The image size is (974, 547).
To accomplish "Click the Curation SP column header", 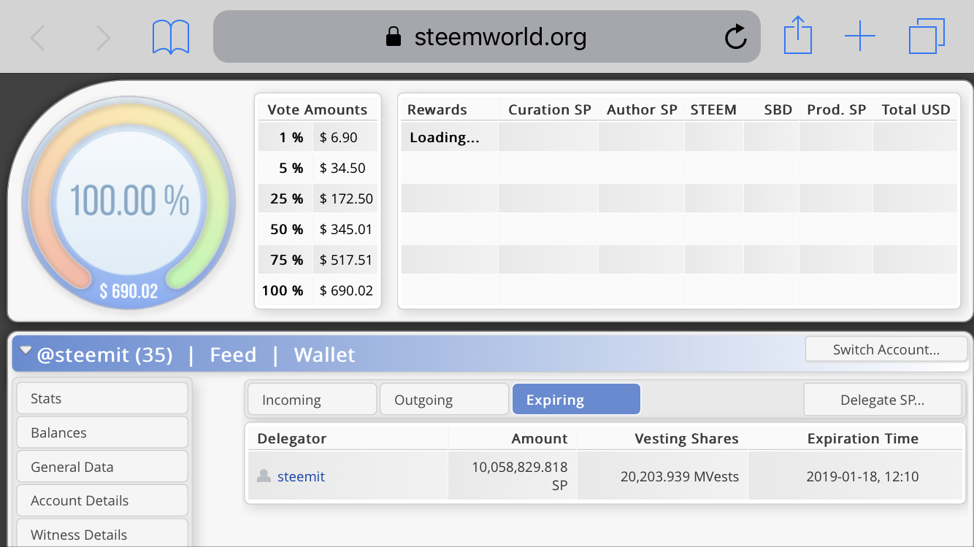I will tap(549, 109).
